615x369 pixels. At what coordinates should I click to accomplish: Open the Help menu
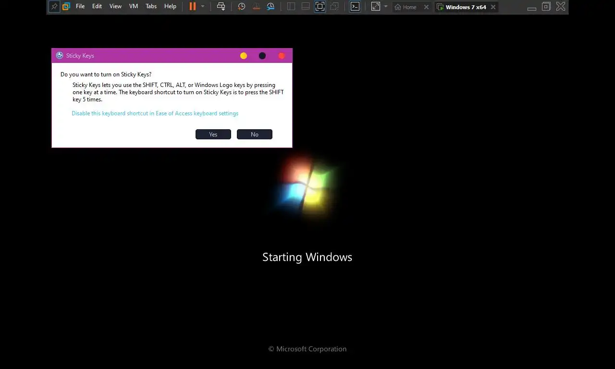point(170,7)
